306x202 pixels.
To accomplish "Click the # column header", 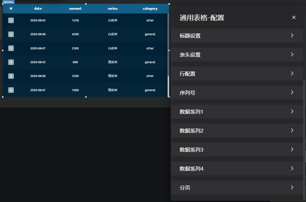I will (x=11, y=9).
